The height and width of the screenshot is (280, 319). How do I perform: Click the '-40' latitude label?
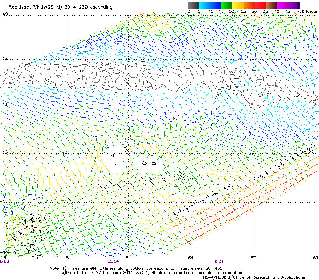[x=4, y=14]
